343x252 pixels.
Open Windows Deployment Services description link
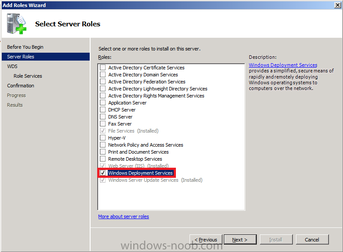tap(283, 65)
